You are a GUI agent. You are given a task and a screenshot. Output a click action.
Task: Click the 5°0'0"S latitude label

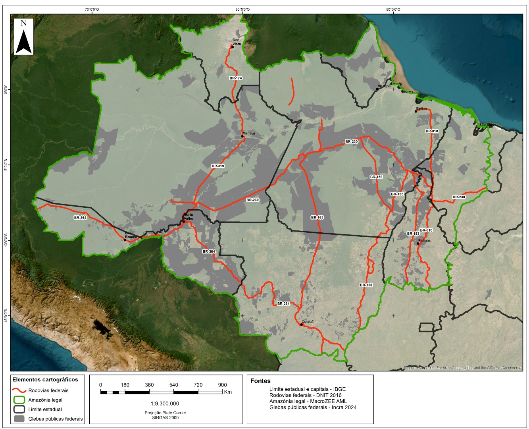6,165
